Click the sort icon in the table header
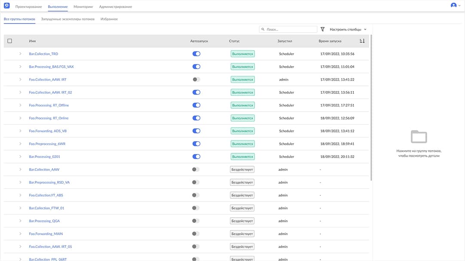This screenshot has height=261, width=465. click(x=361, y=40)
